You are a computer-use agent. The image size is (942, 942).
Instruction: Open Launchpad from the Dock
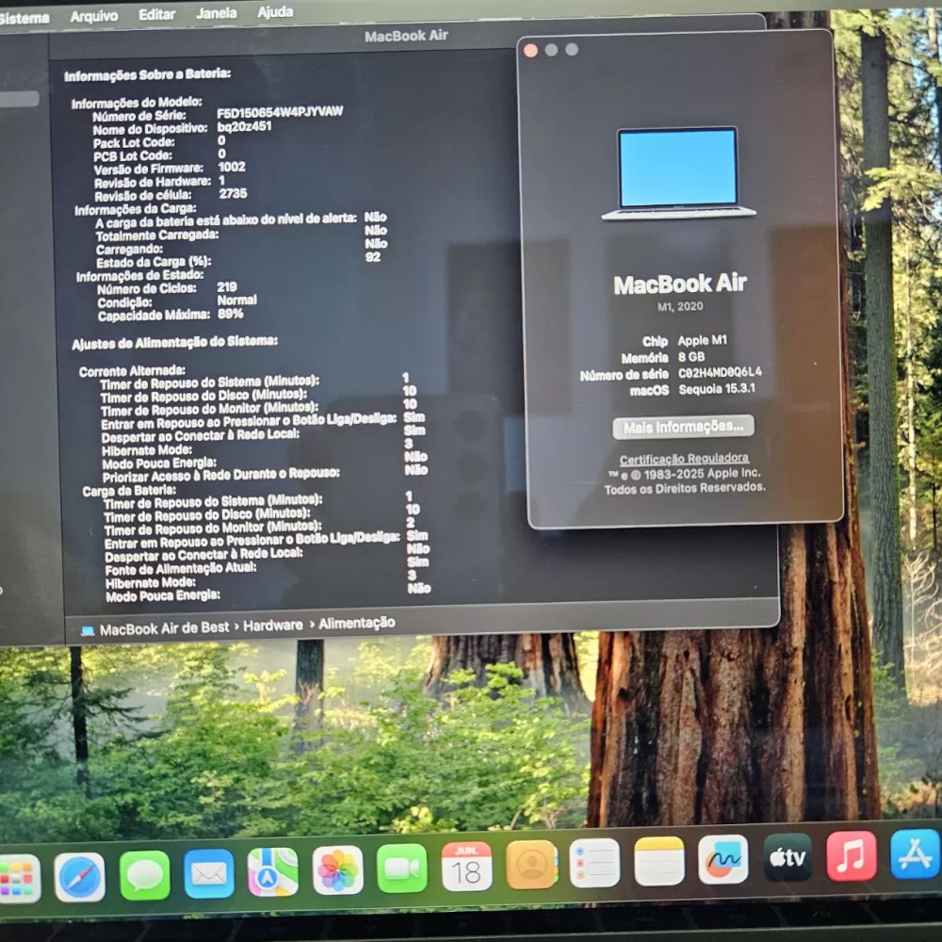18,878
